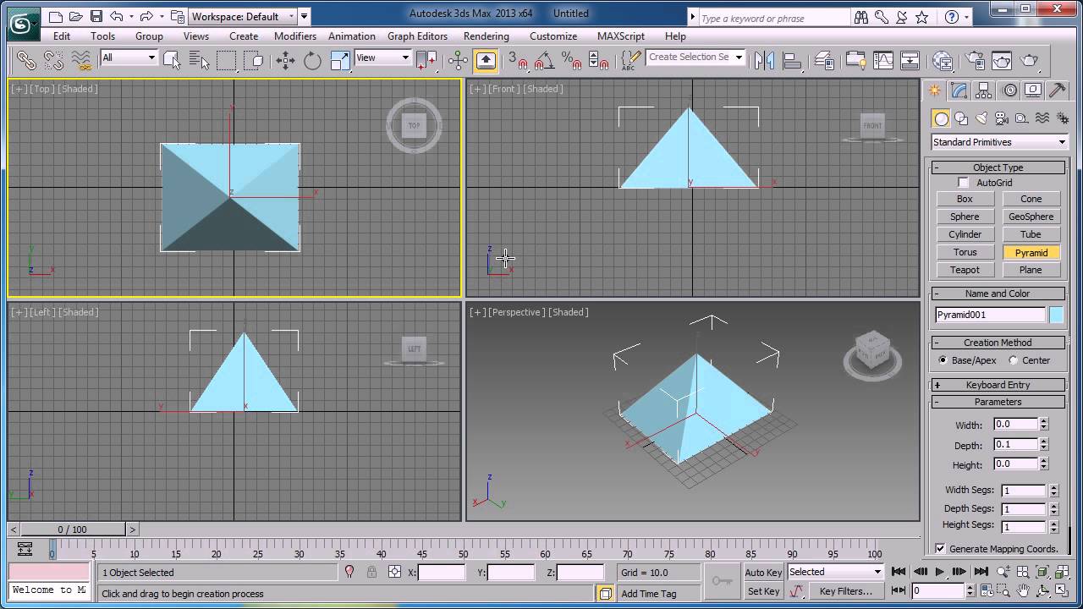Screen dimensions: 1083x609
Task: Open the selection filter All dropdown
Action: click(129, 58)
